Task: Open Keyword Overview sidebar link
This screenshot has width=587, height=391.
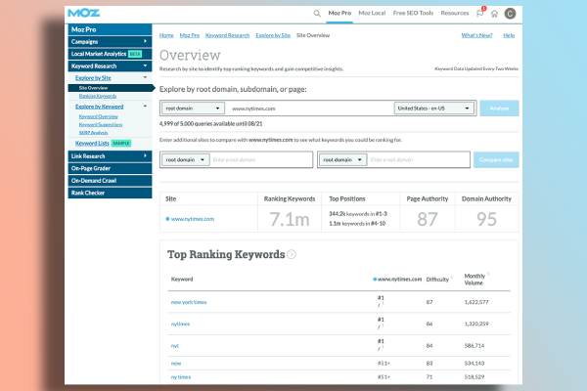Action: tap(98, 116)
